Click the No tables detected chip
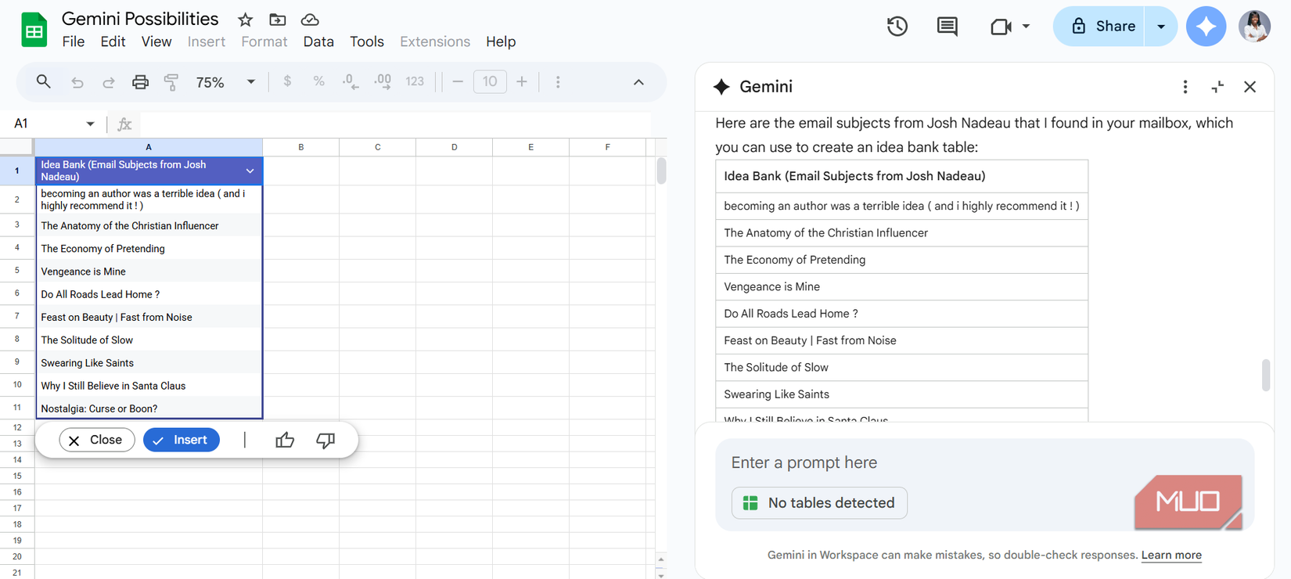The image size is (1291, 579). (x=819, y=503)
